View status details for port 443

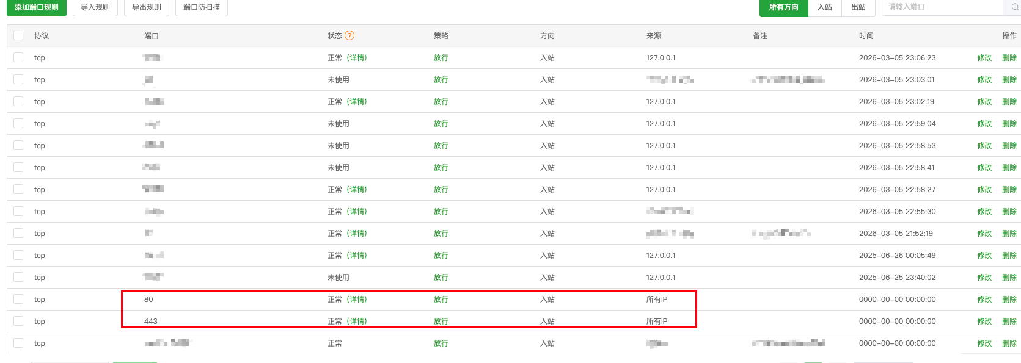coord(357,322)
